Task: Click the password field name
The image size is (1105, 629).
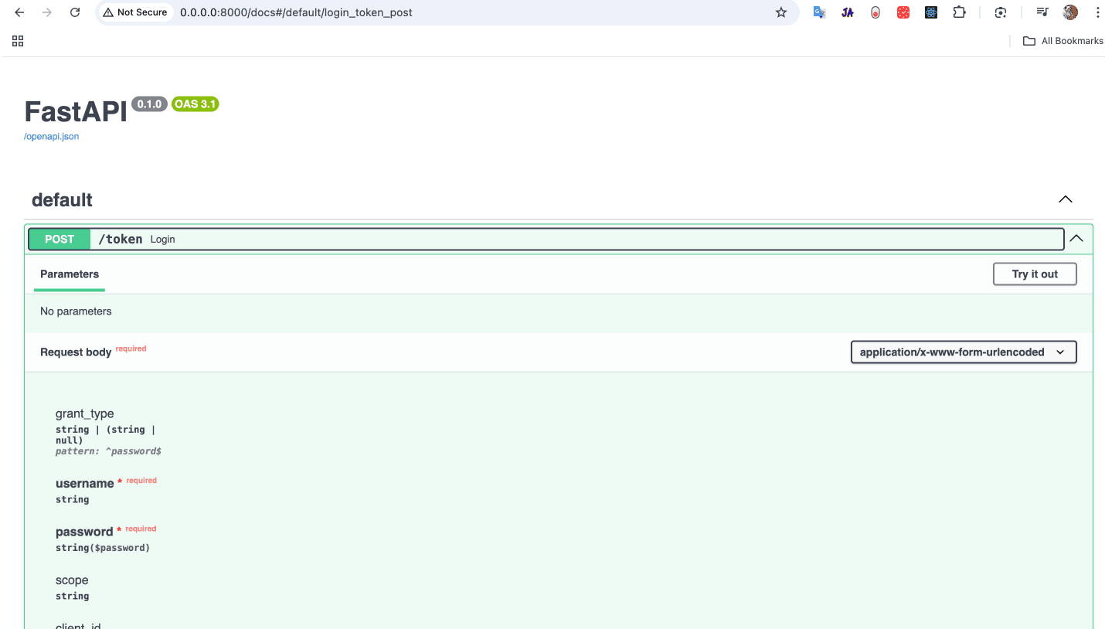Action: 84,532
